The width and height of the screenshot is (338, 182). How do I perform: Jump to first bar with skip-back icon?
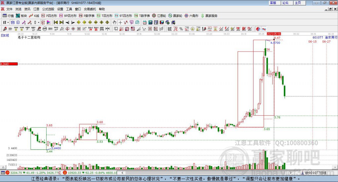click(x=55, y=22)
